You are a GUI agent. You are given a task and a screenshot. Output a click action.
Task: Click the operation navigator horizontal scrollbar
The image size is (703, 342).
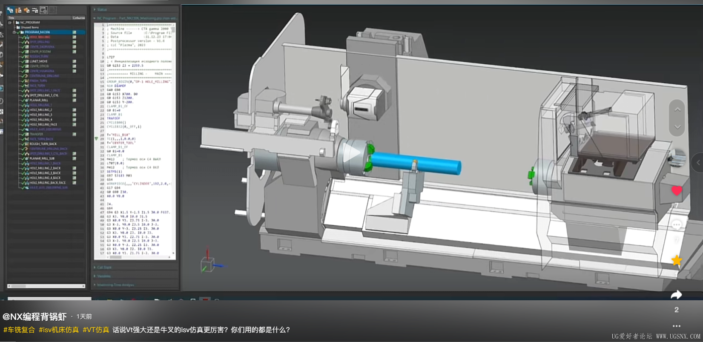point(46,286)
